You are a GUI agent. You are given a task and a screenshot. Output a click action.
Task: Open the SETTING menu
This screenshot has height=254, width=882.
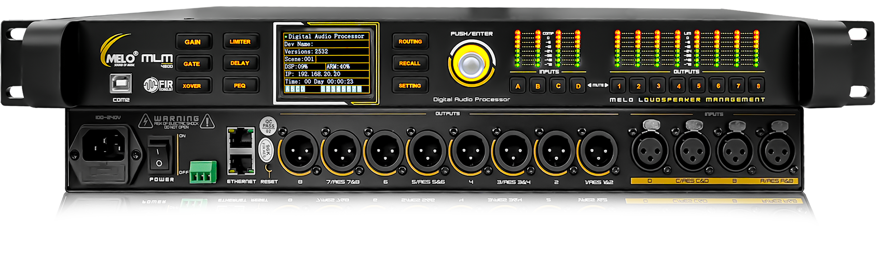pos(409,86)
